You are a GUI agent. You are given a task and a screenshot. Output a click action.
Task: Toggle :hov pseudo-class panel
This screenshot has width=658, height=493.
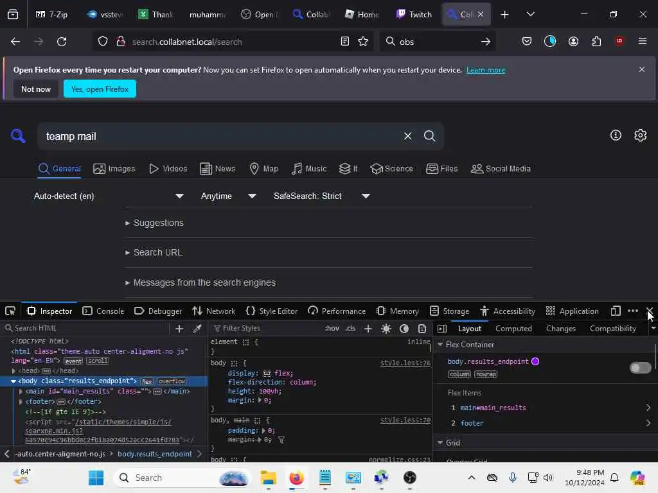click(332, 328)
